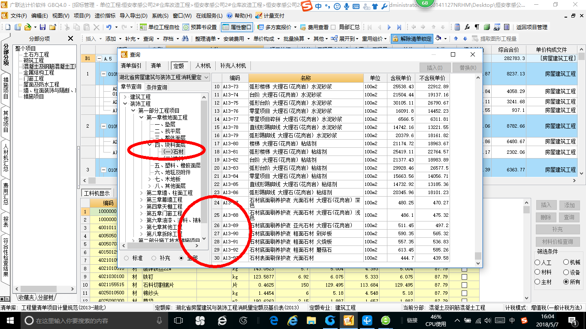Open the 导入导出(D) menu
586x329 pixels.
[133, 15]
